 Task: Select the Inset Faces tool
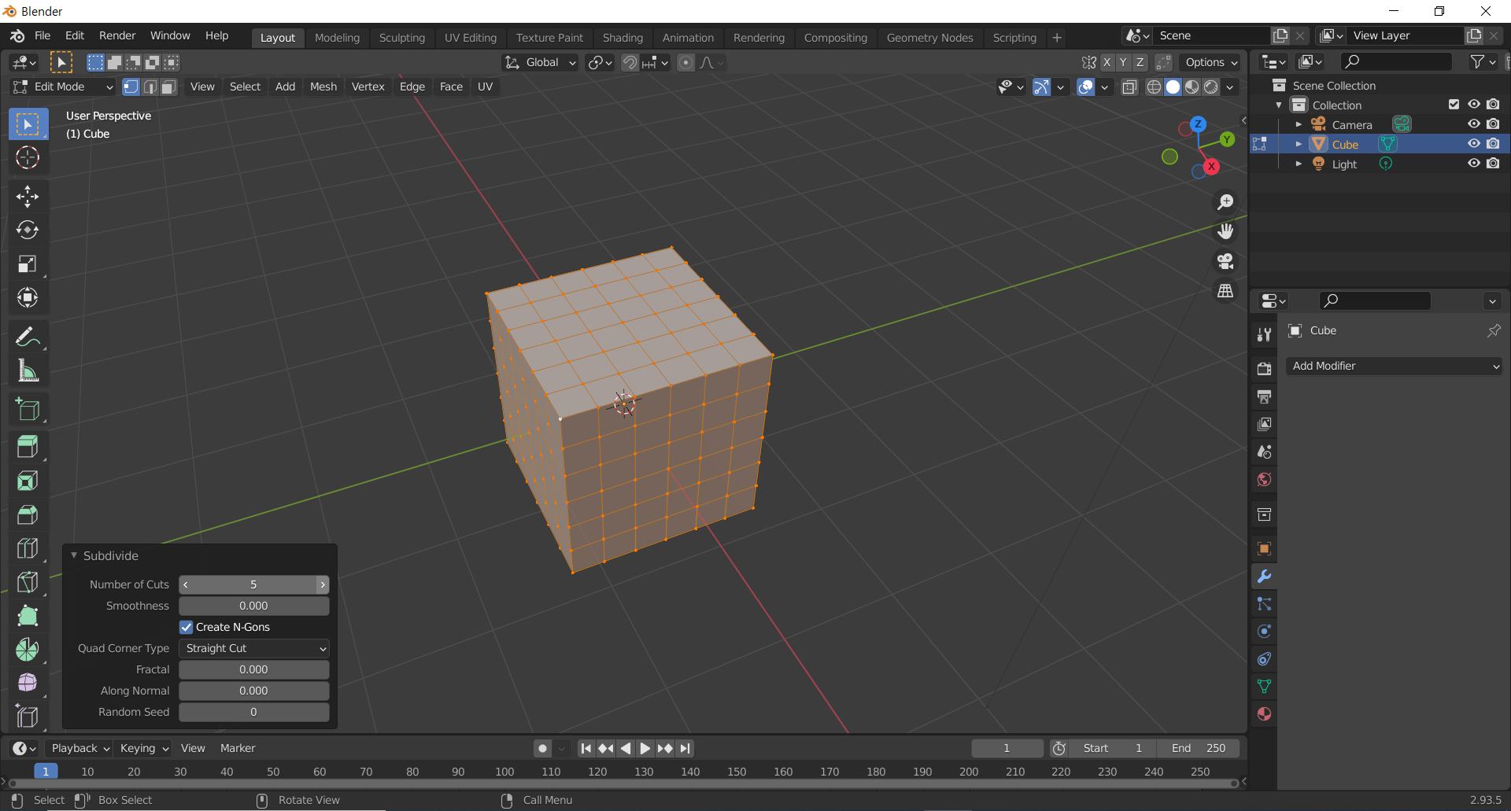[x=28, y=481]
